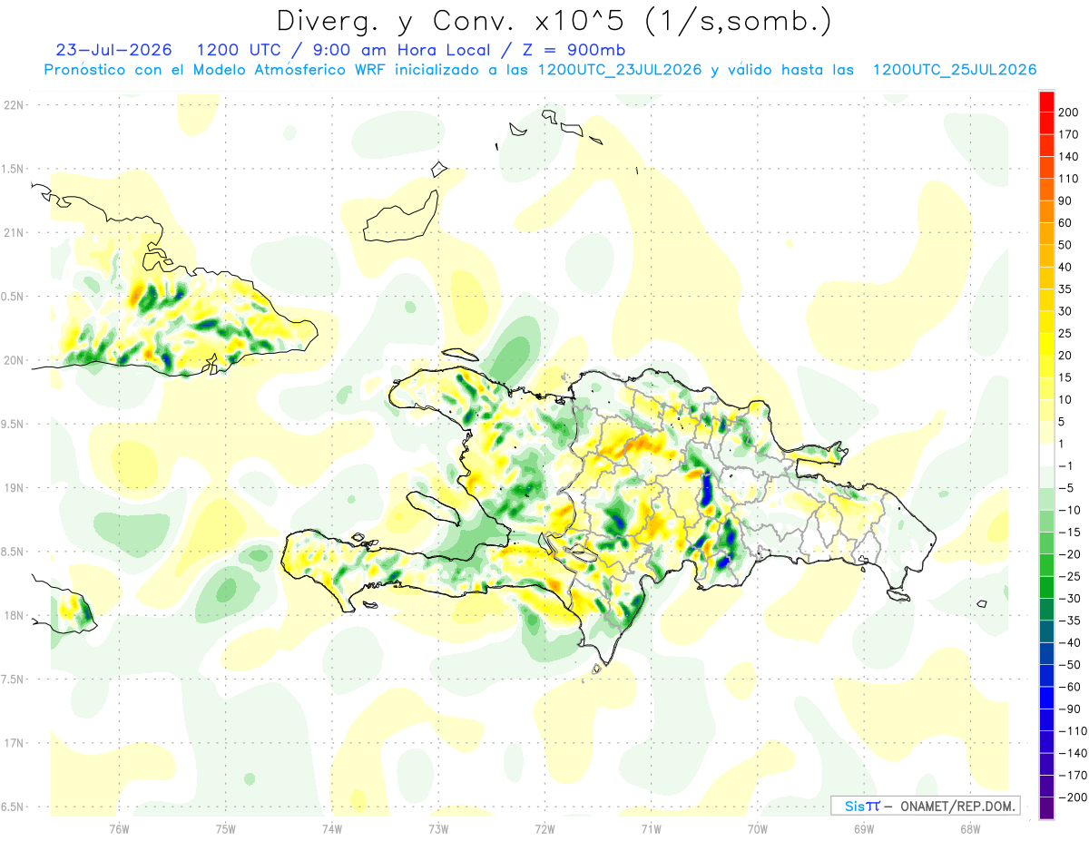Click the orange swatch between 60 and 90

click(x=1046, y=211)
